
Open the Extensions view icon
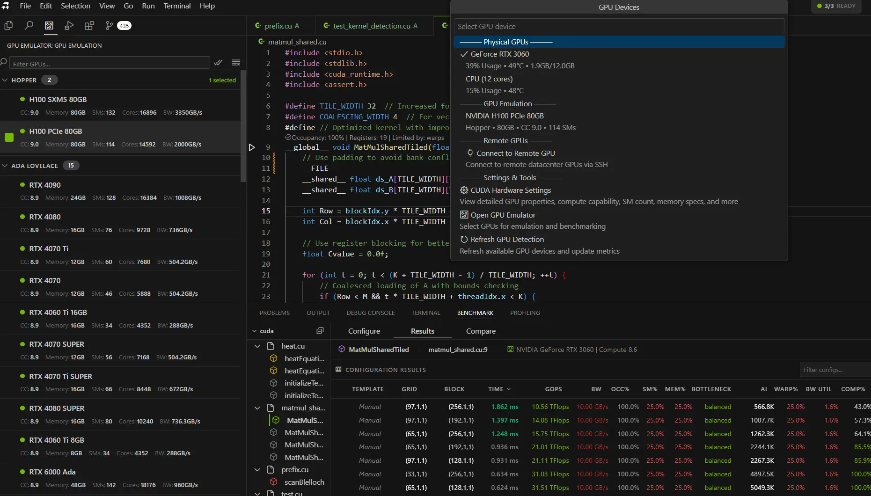tap(89, 26)
